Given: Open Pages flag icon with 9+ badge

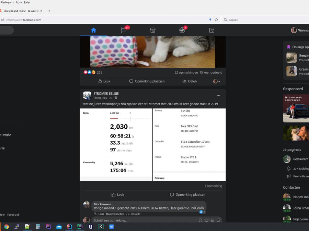Looking at the screenshot, I should click(123, 30).
